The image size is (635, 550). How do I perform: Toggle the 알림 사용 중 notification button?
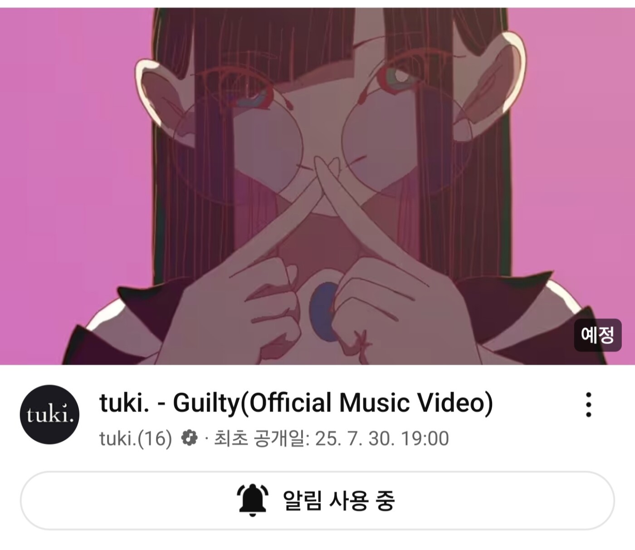[x=317, y=500]
